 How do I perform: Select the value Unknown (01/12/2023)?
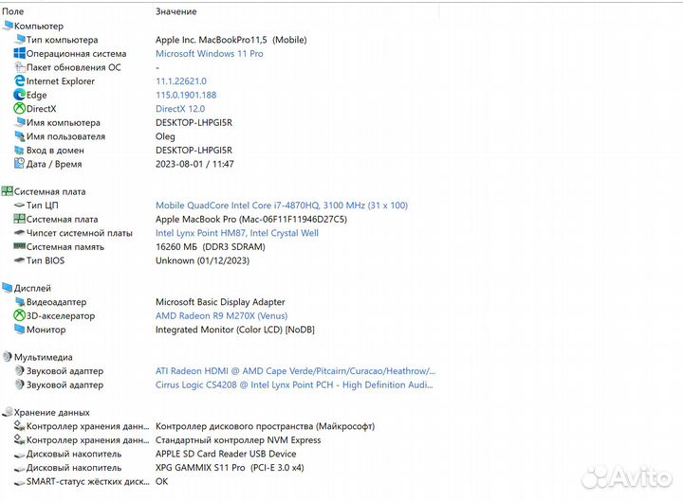[x=203, y=260]
